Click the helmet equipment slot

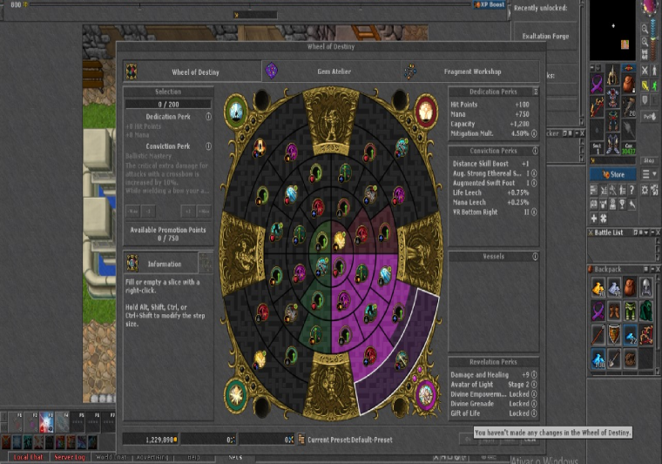click(x=612, y=76)
